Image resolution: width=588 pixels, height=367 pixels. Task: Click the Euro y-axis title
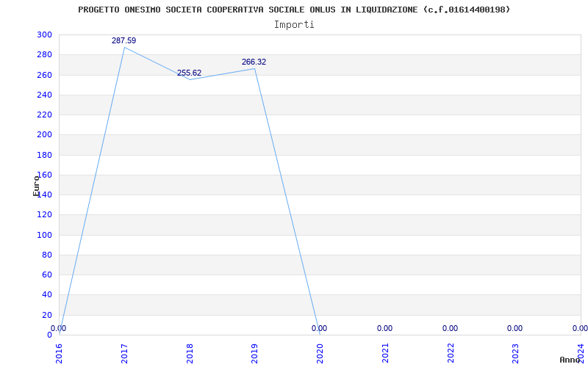(x=36, y=186)
